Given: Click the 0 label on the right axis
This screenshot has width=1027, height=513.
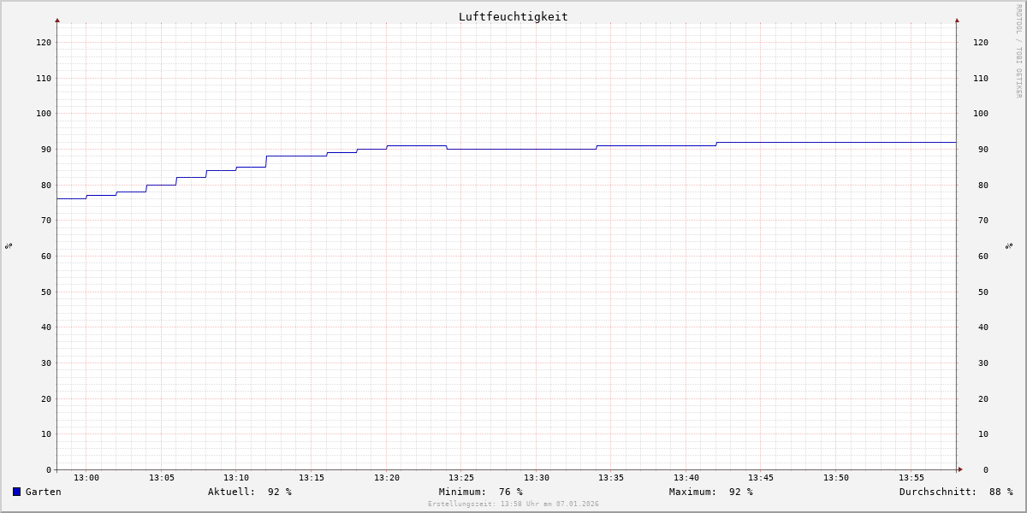Looking at the screenshot, I should tap(986, 470).
